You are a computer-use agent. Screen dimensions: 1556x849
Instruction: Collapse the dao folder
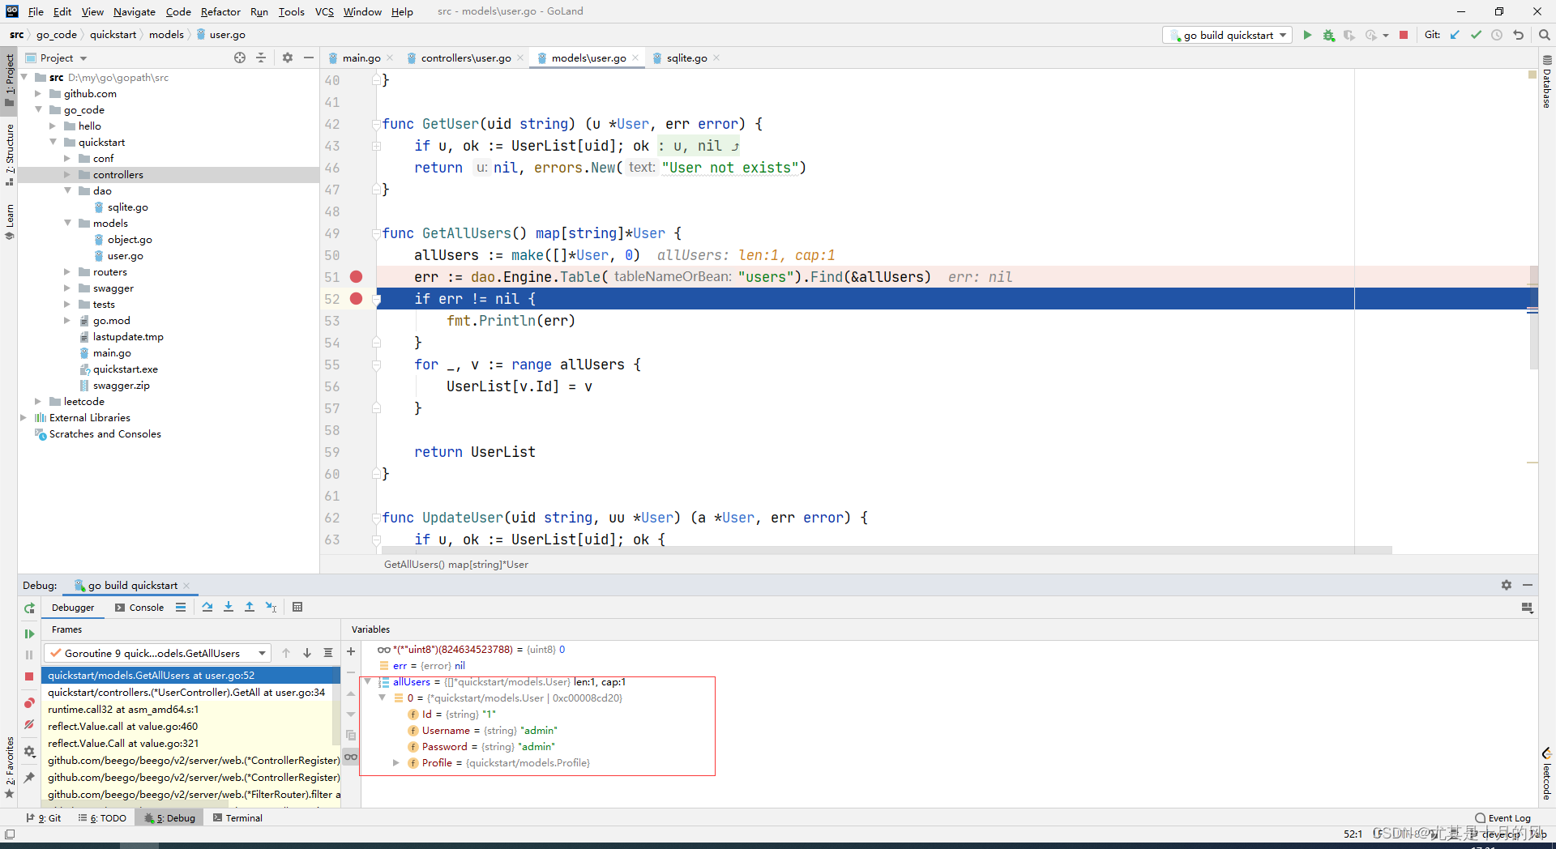[67, 191]
